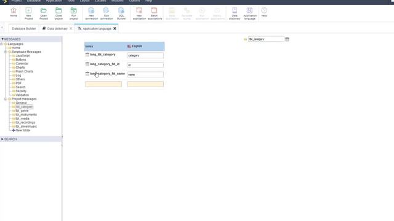The image size is (394, 221).
Task: Click delete icon beside lang_category_fld_name
Action: point(87,74)
